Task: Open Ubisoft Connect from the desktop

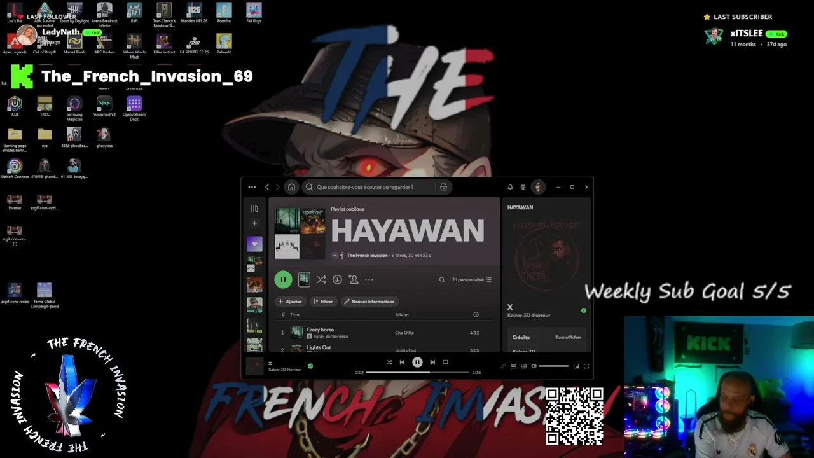Action: (x=15, y=169)
